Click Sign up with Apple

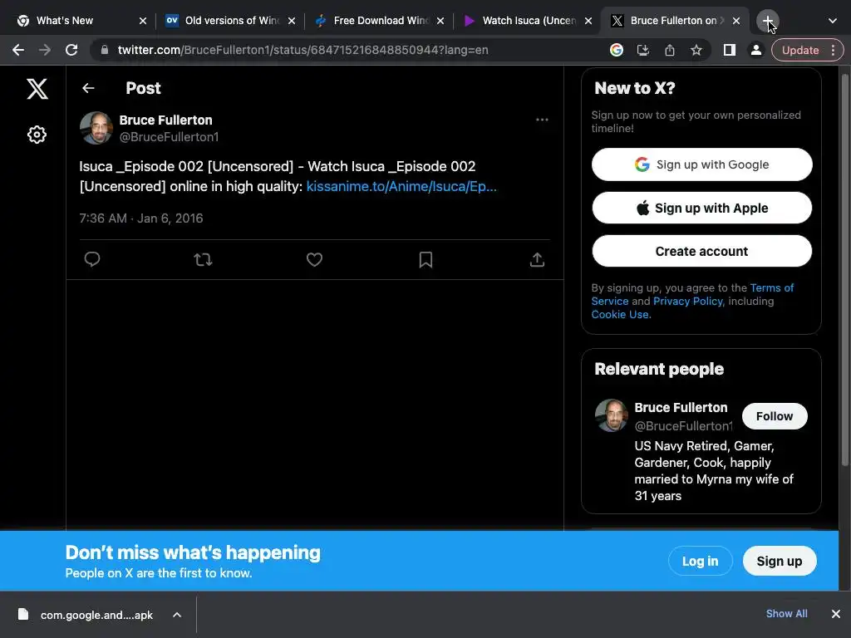point(701,208)
